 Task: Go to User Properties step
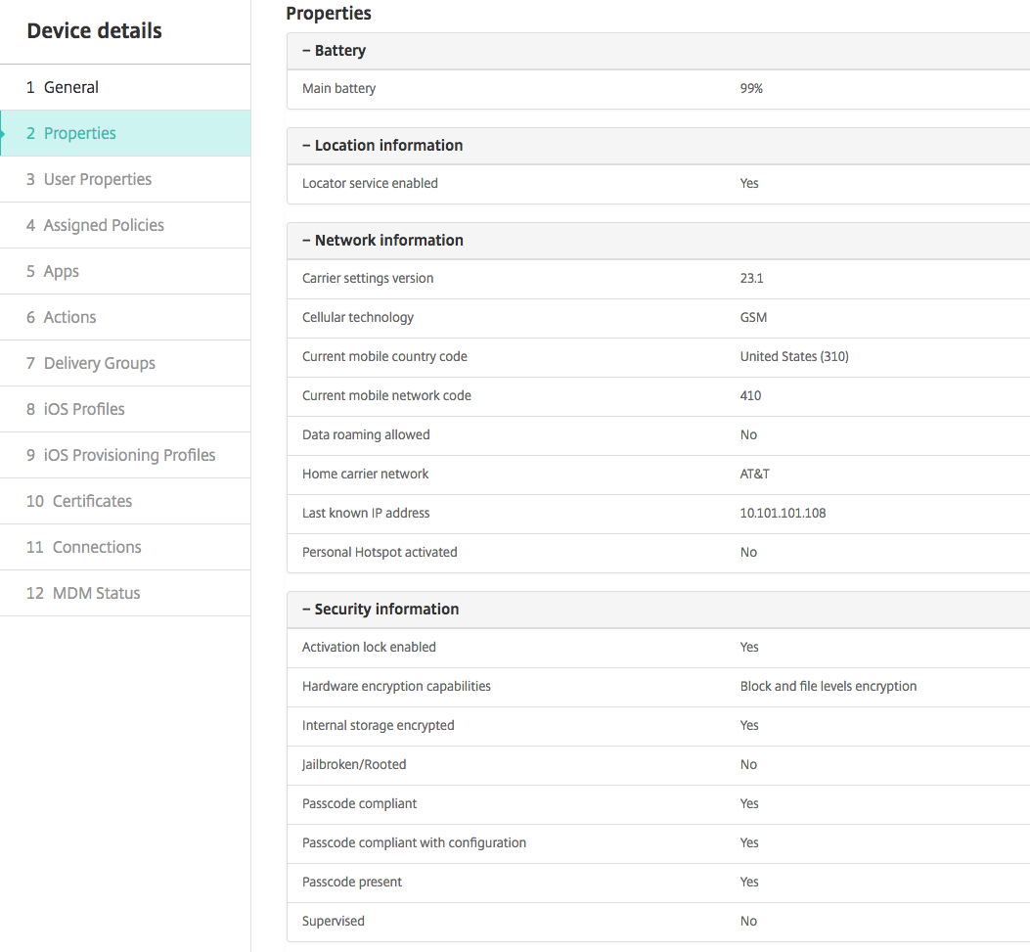pyautogui.click(x=98, y=179)
